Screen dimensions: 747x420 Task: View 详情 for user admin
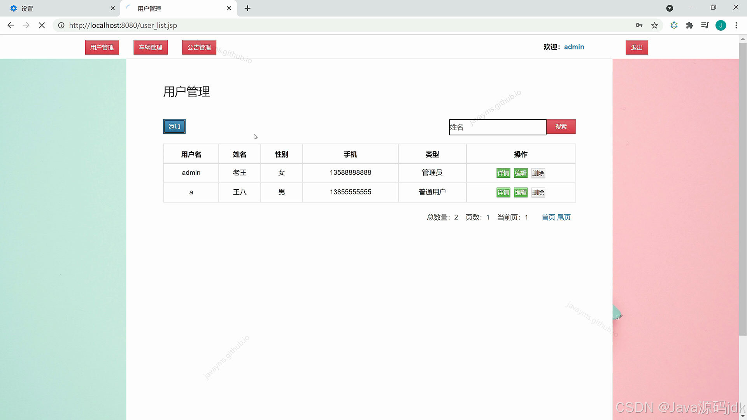(x=503, y=173)
